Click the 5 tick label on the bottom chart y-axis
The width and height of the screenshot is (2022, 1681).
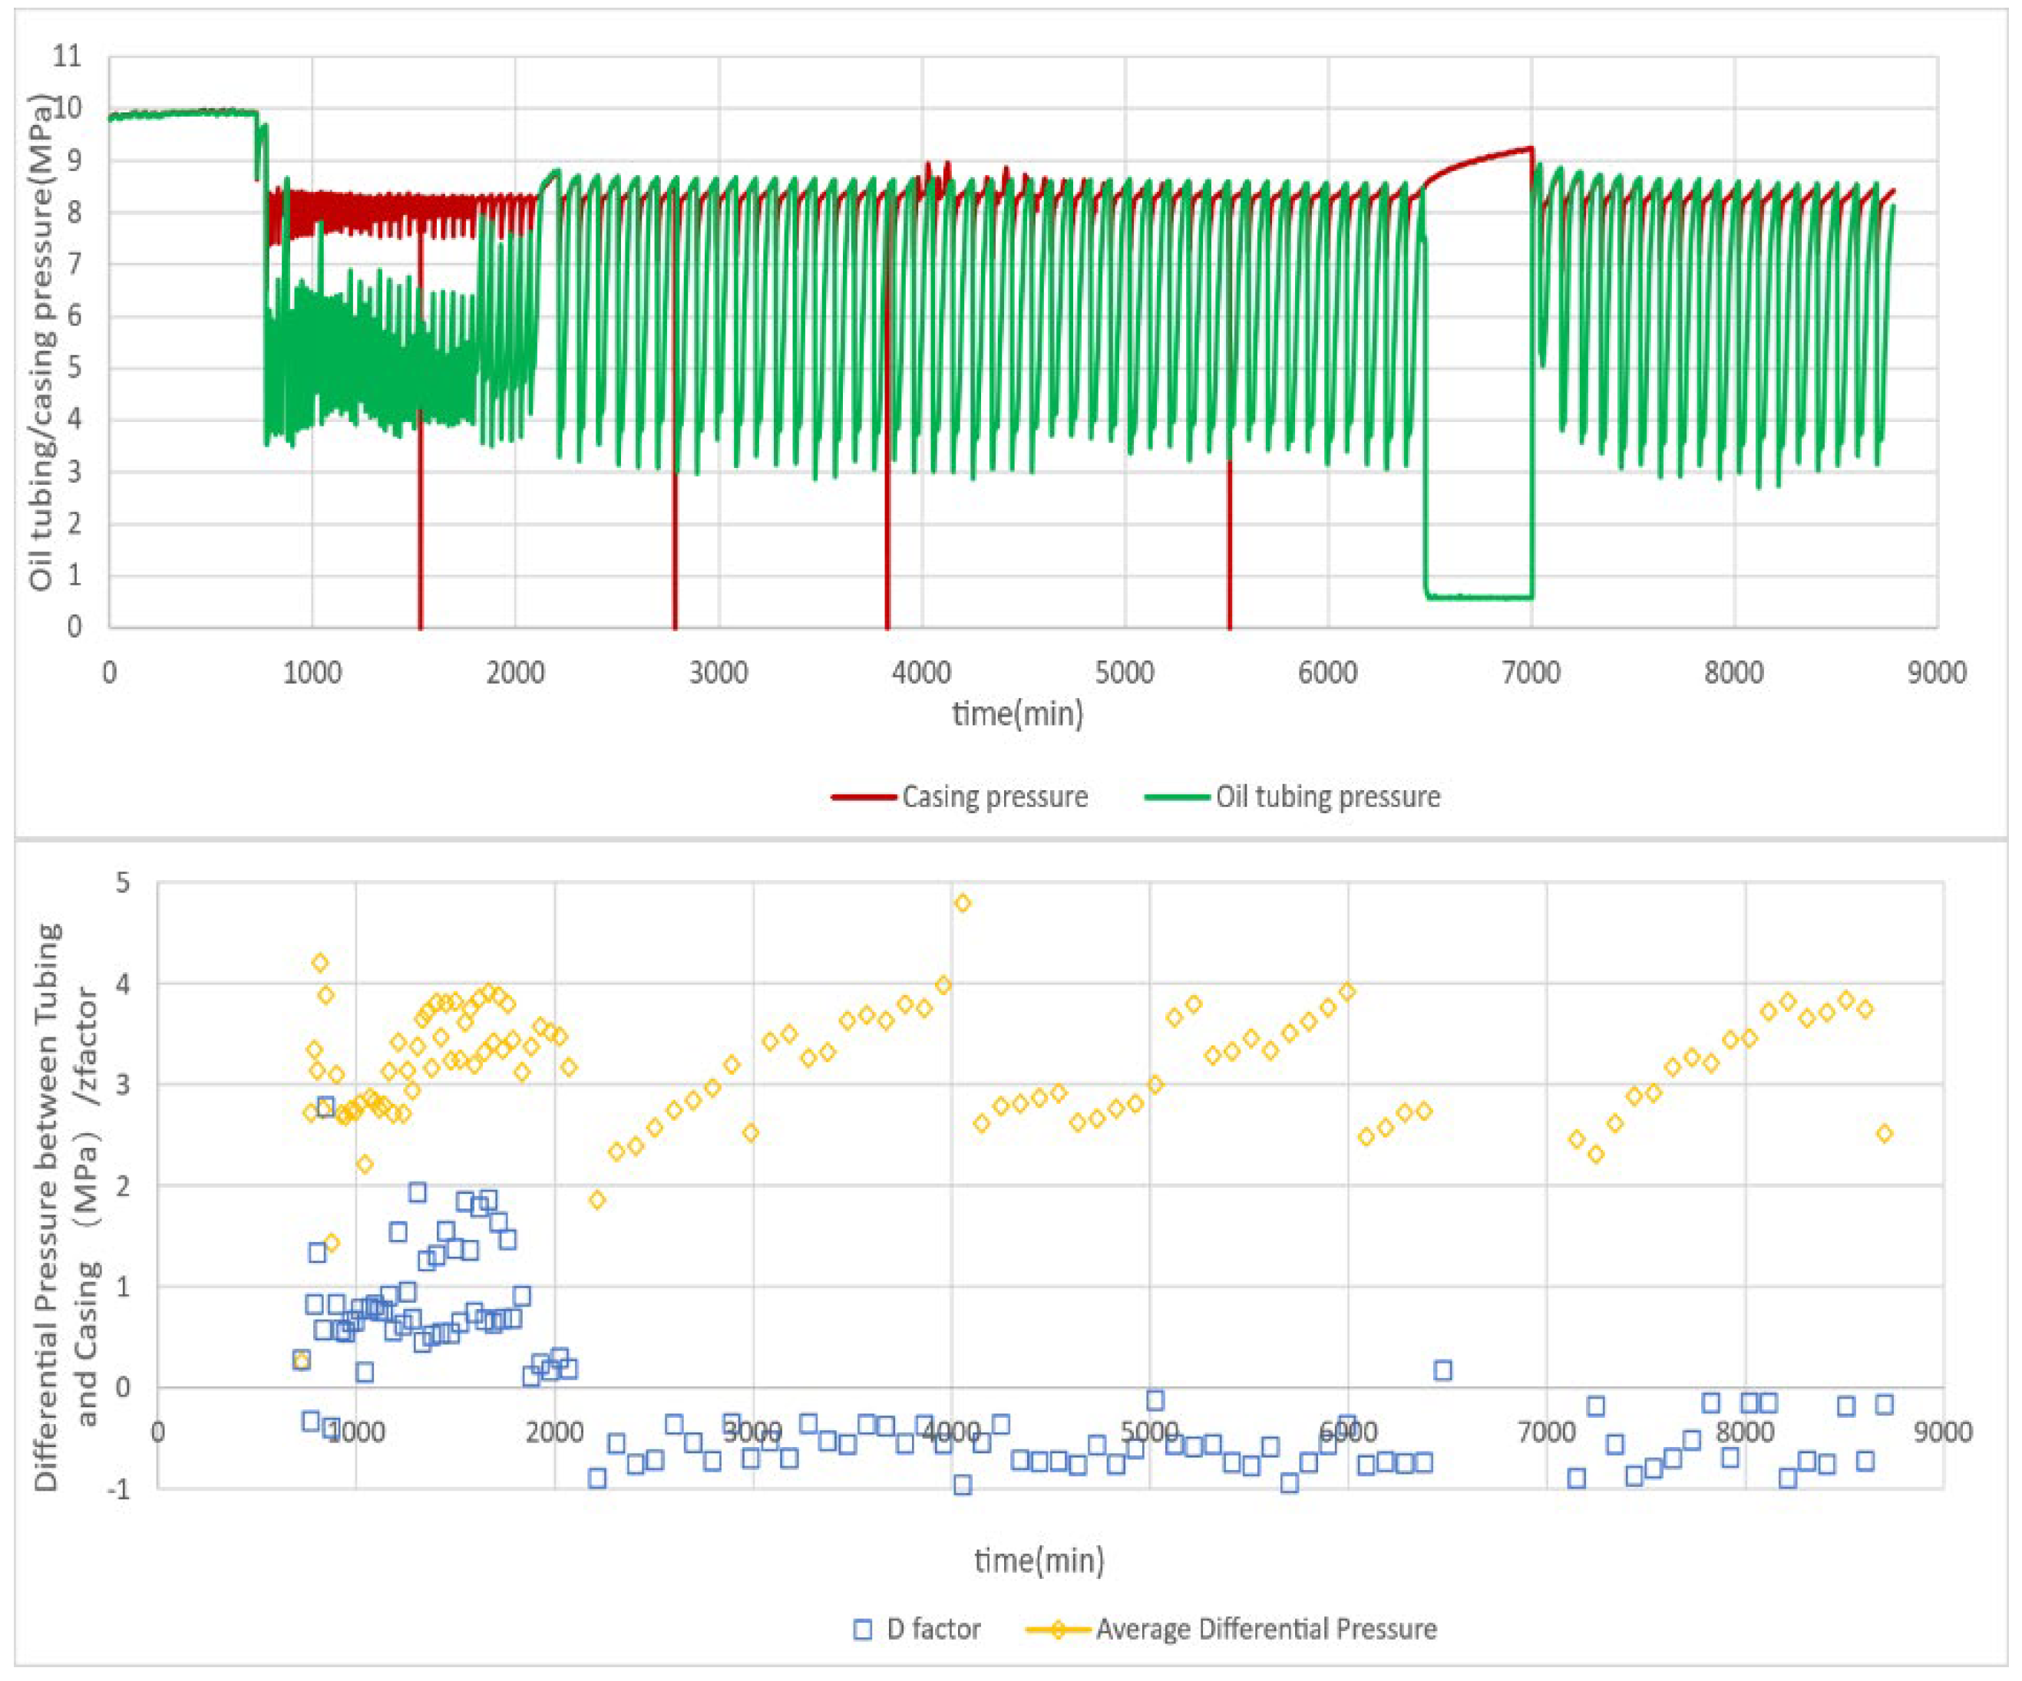click(122, 882)
